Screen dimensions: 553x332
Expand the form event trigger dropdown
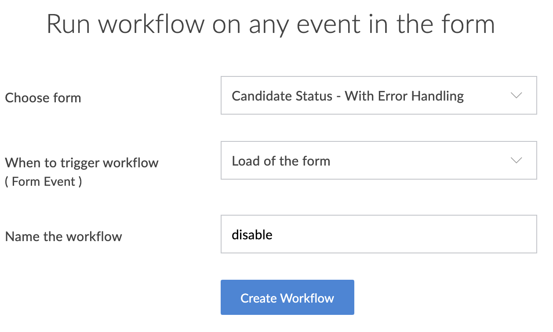coord(378,160)
